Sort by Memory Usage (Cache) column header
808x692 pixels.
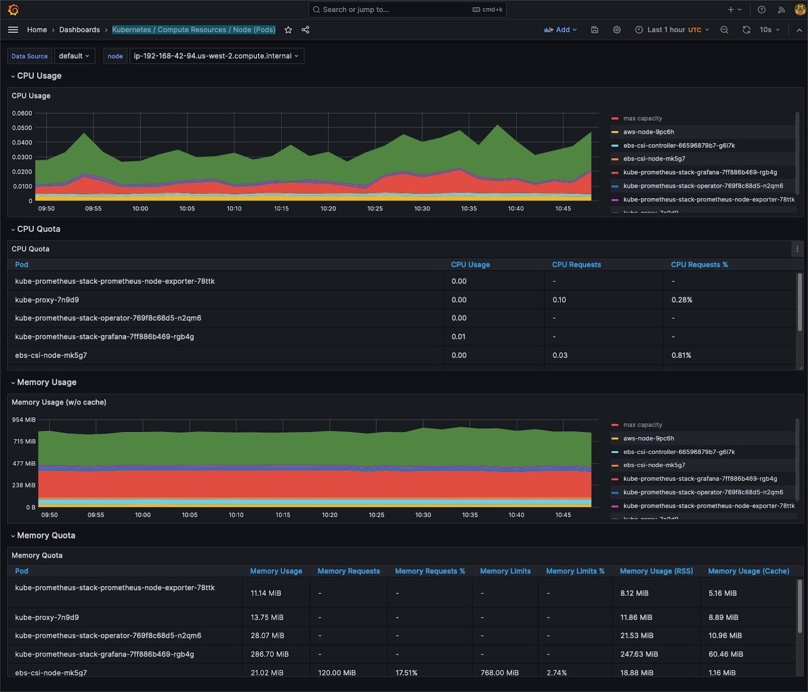pos(748,571)
